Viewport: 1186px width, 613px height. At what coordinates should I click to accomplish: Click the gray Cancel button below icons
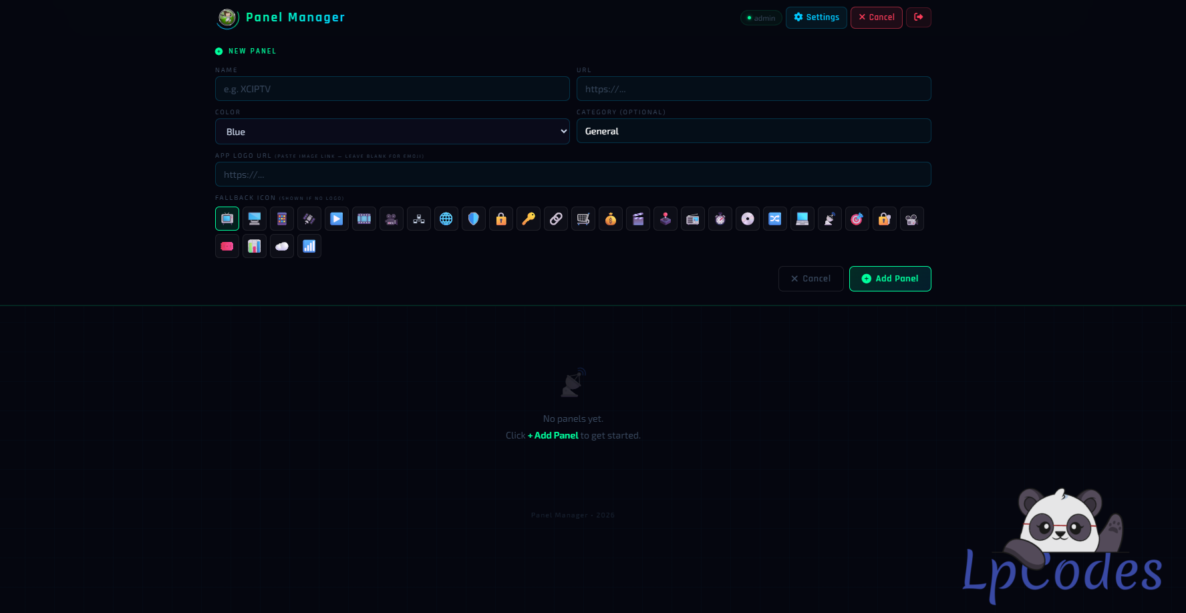[x=810, y=279]
